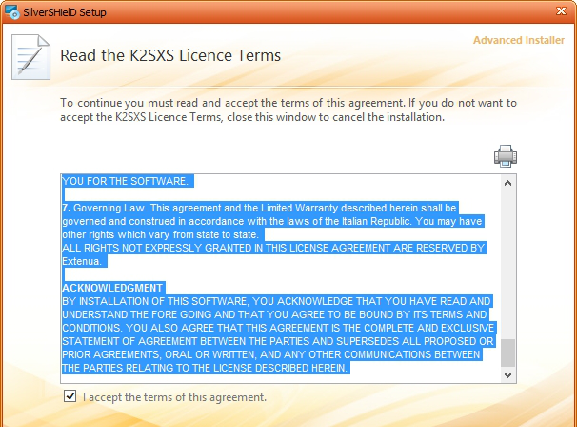Click the 'To continue you must read' instruction text
577x443 pixels.
pyautogui.click(x=288, y=110)
